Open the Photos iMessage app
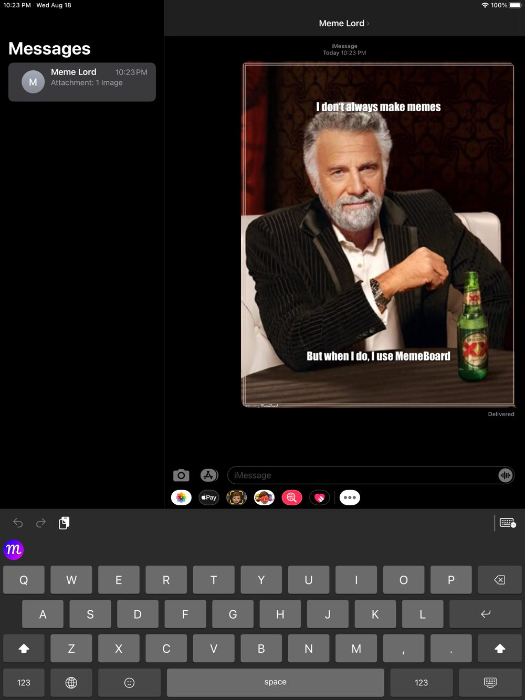 tap(181, 497)
